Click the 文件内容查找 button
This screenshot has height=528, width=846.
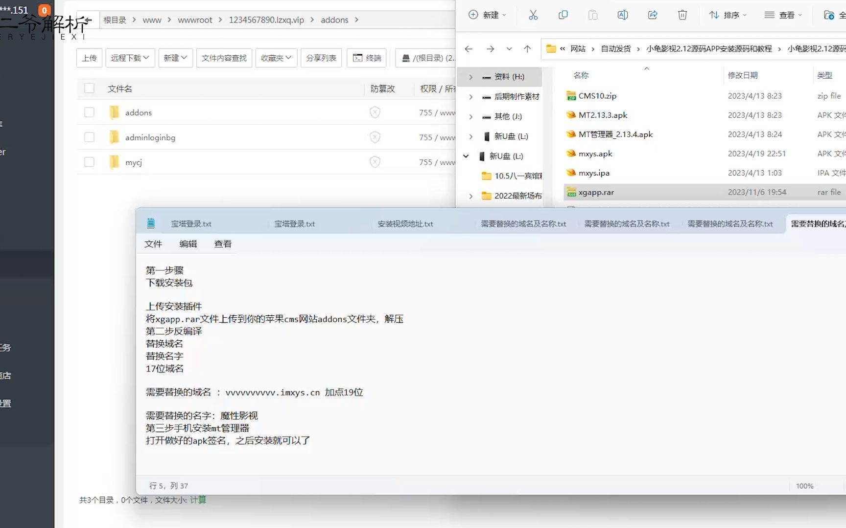click(224, 58)
